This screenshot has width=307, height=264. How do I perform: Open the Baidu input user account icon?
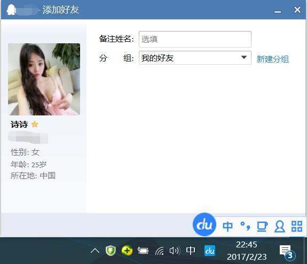(x=280, y=227)
